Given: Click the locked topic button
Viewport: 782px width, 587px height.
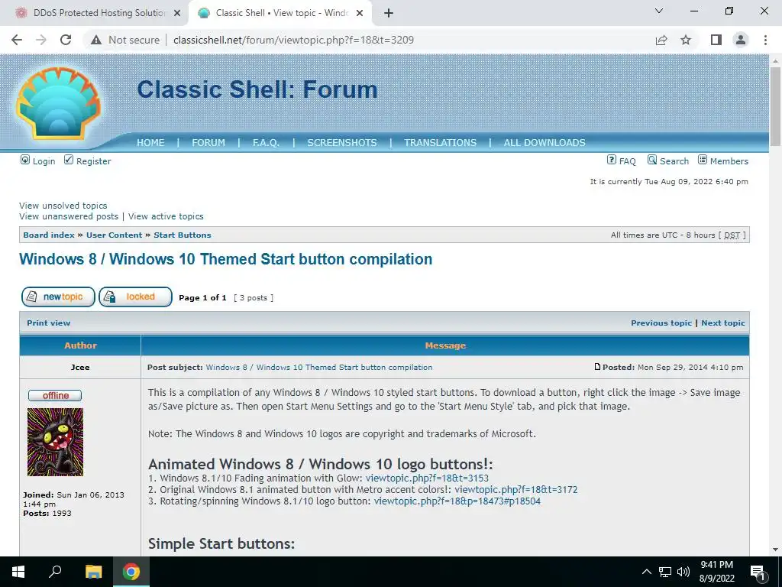Looking at the screenshot, I should (x=136, y=297).
